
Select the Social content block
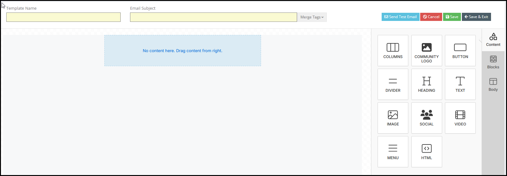(426, 118)
